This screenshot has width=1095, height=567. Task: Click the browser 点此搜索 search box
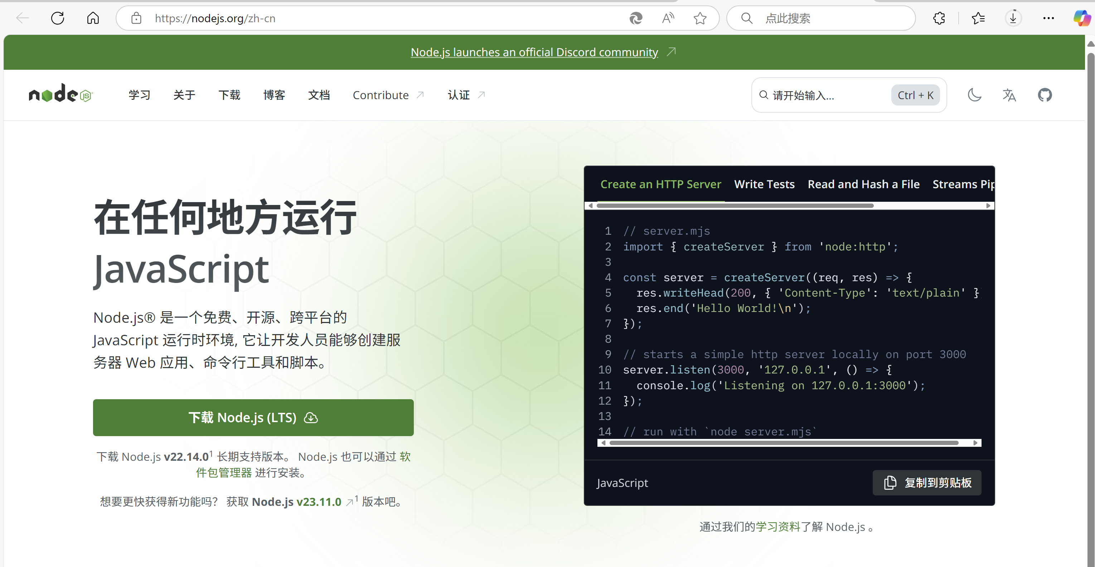click(x=821, y=18)
